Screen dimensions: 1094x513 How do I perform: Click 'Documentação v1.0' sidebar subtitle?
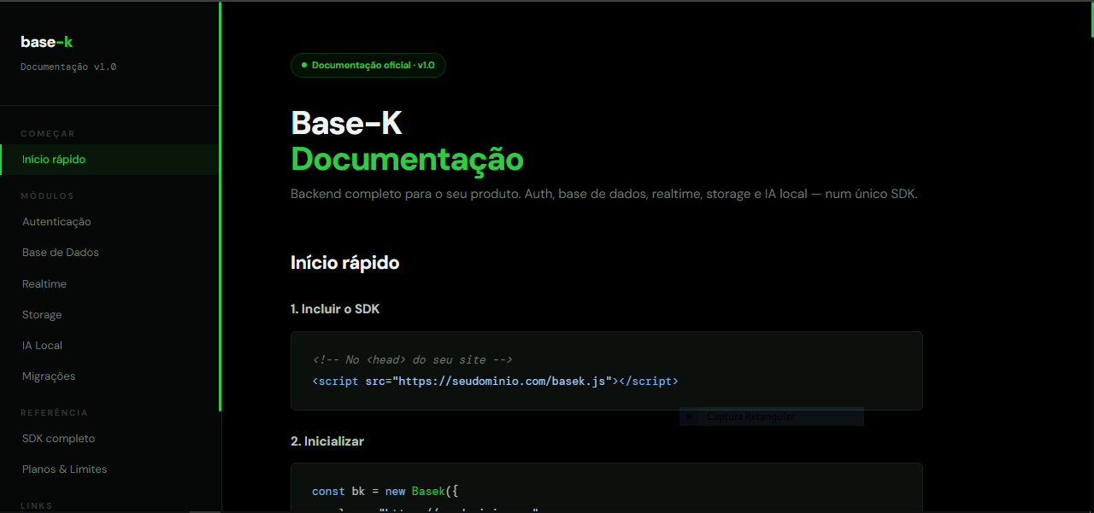pyautogui.click(x=68, y=67)
